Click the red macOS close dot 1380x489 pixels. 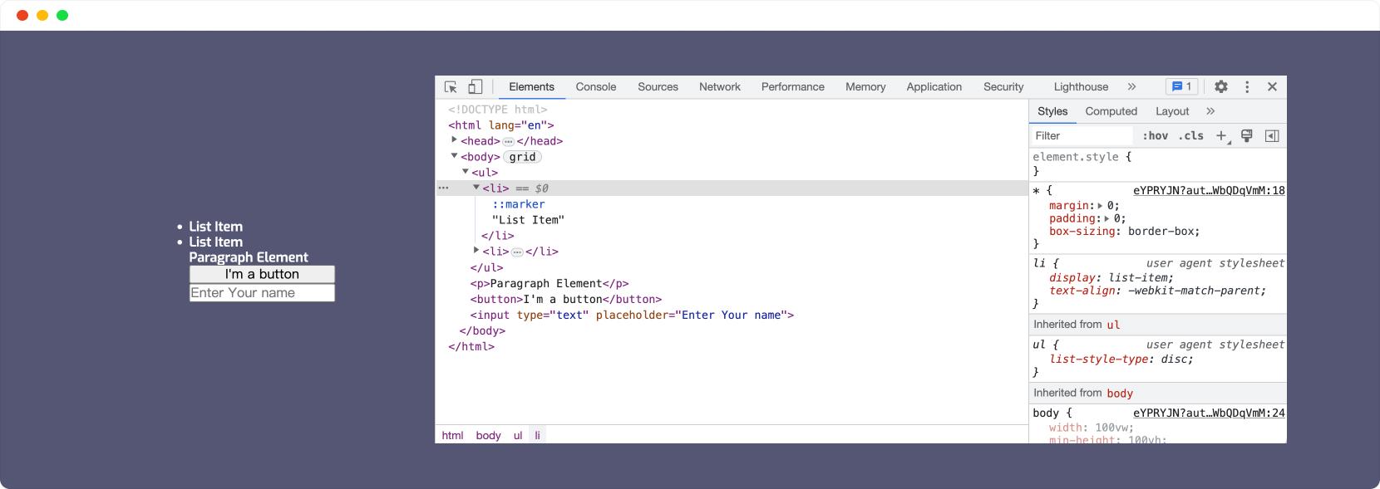(x=22, y=15)
